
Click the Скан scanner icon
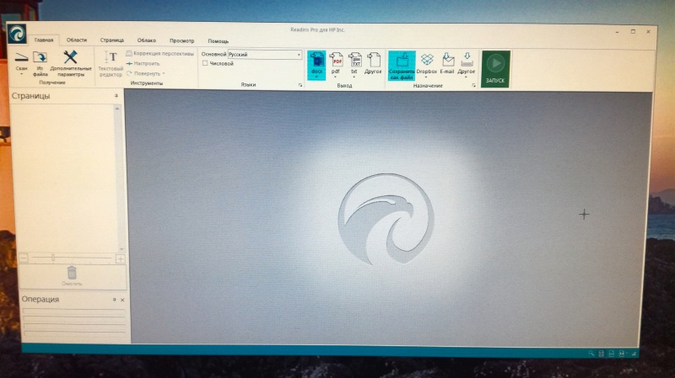(x=22, y=58)
